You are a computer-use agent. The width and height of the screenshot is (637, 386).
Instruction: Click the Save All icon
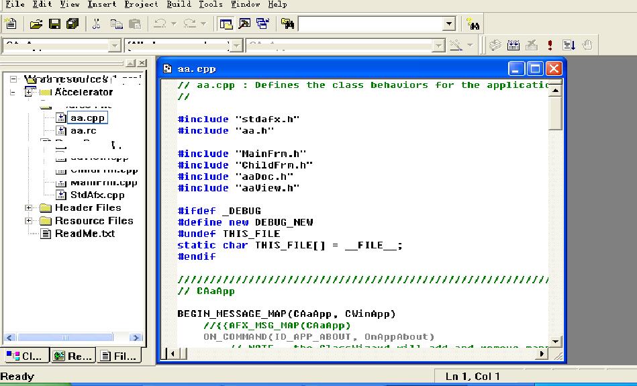pos(72,24)
